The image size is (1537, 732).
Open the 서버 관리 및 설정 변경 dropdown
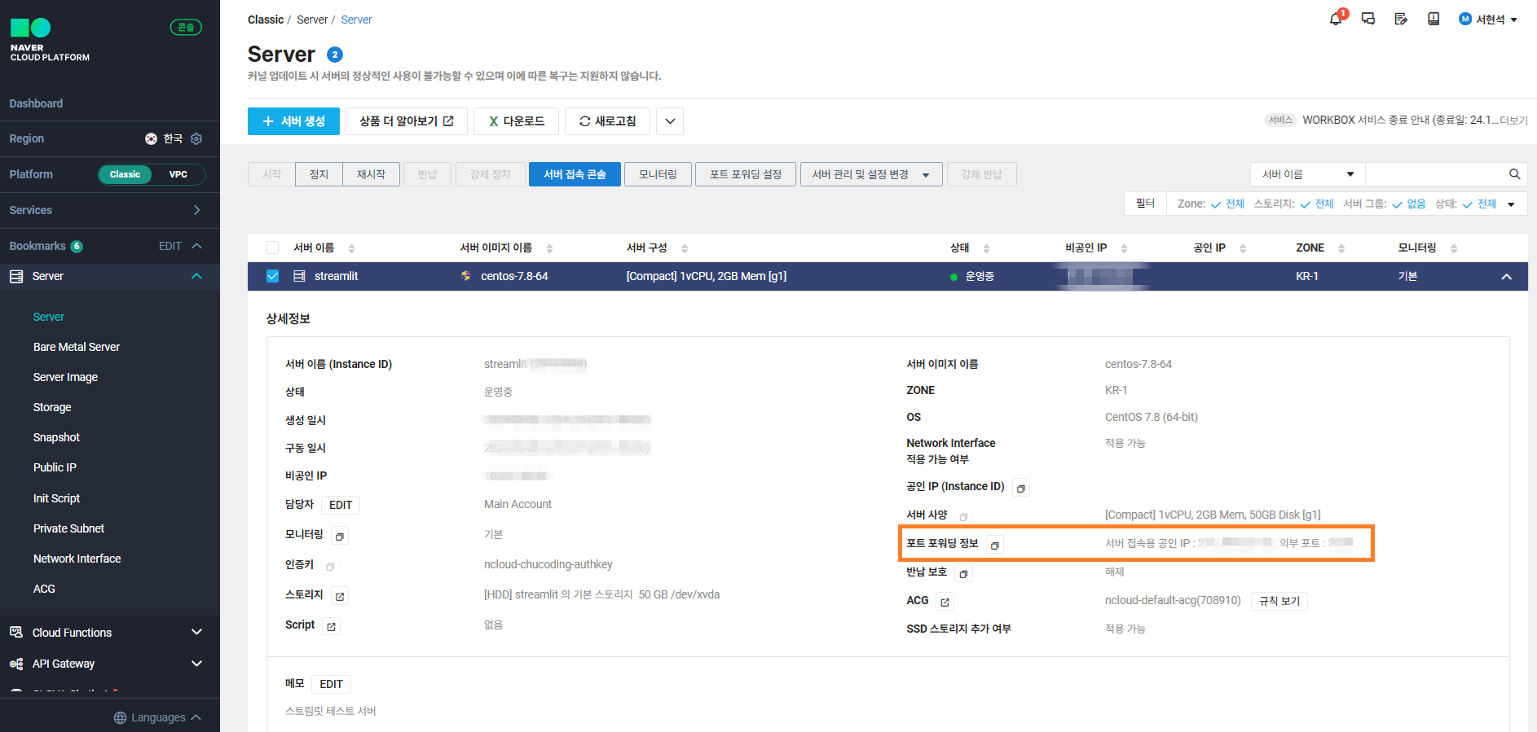[x=871, y=174]
